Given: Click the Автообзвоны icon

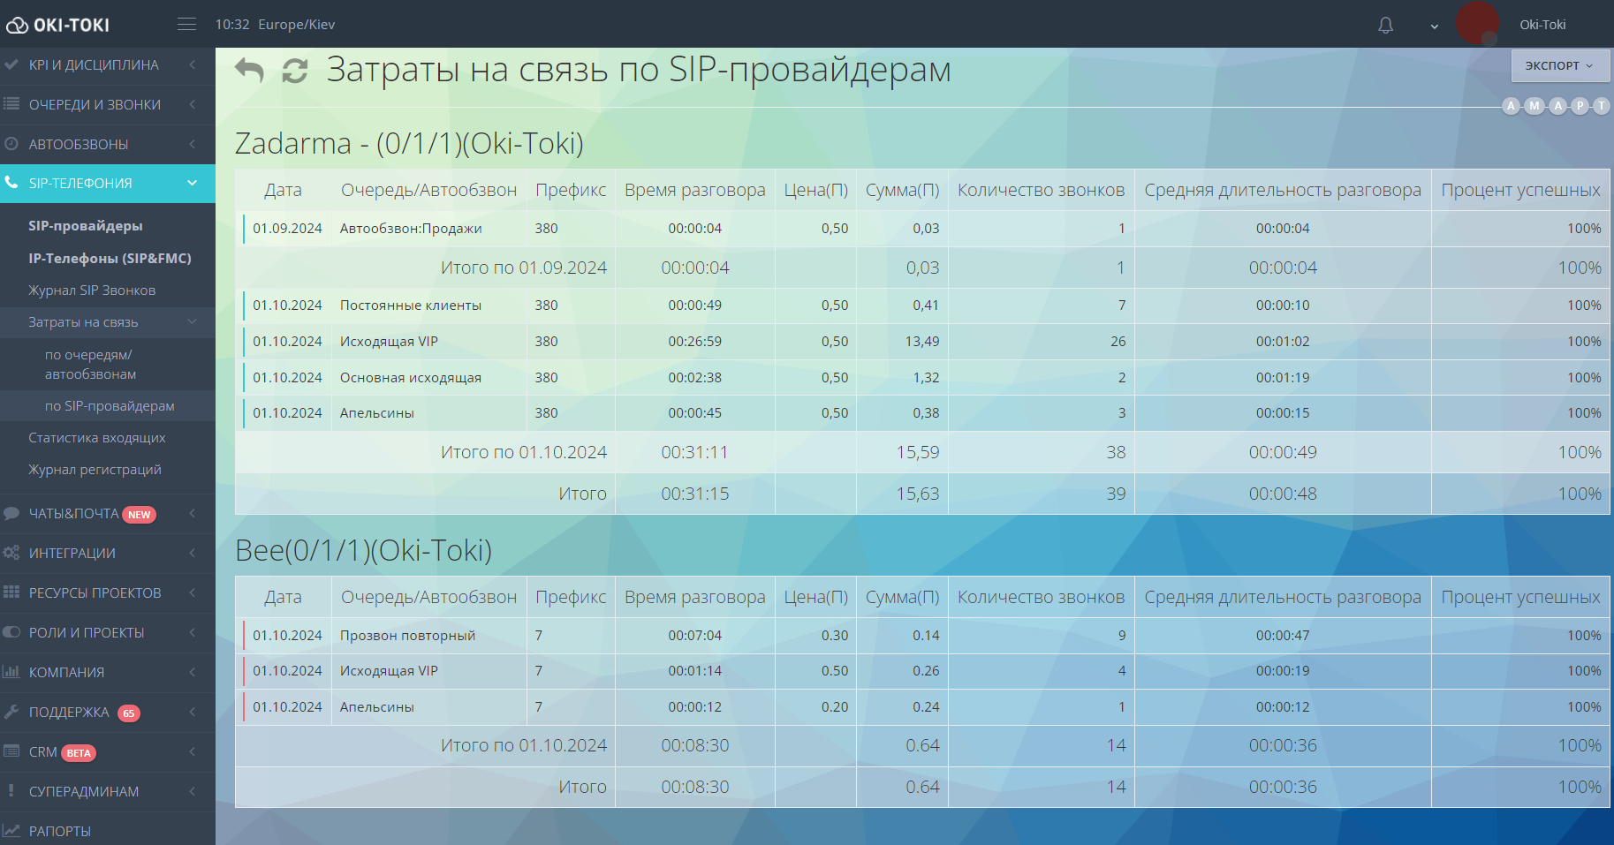Looking at the screenshot, I should [11, 144].
